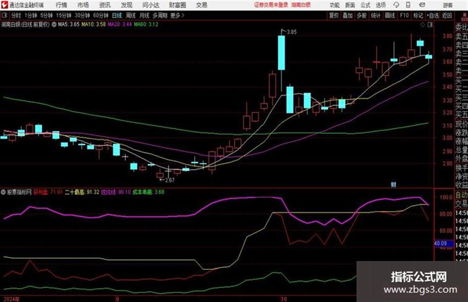This screenshot has width=468, height=302.
Task: Click the 统计 statistics toolbar button
Action: pos(376,15)
